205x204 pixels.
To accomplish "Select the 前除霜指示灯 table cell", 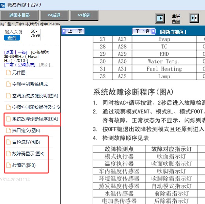I will [x=171, y=193].
